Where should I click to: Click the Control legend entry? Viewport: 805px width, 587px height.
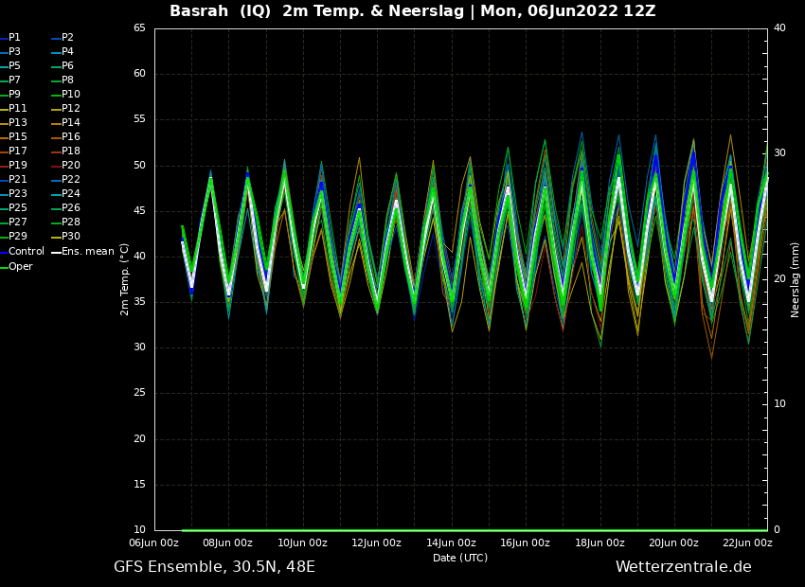(26, 252)
